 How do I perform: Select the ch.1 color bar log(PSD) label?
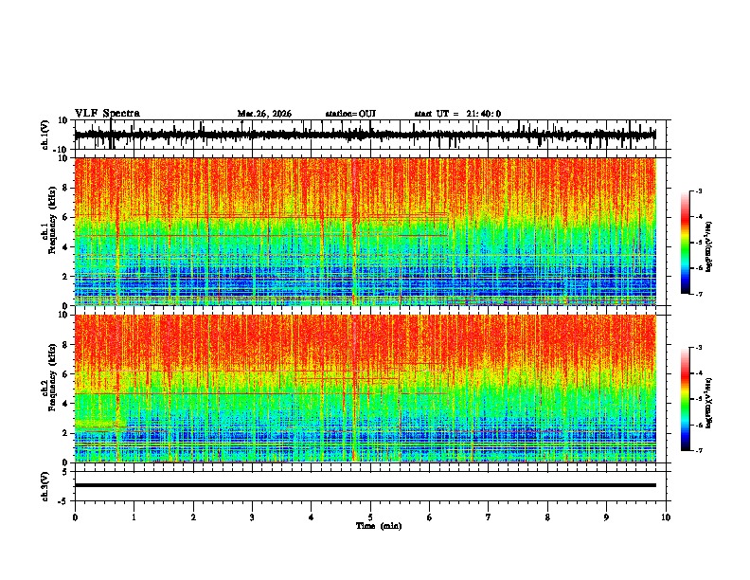point(709,247)
